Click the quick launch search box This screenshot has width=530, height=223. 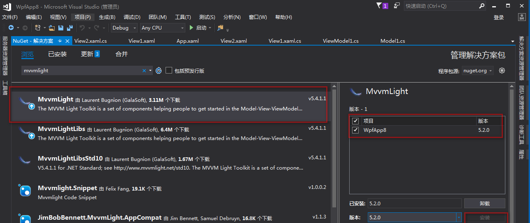tap(441, 6)
